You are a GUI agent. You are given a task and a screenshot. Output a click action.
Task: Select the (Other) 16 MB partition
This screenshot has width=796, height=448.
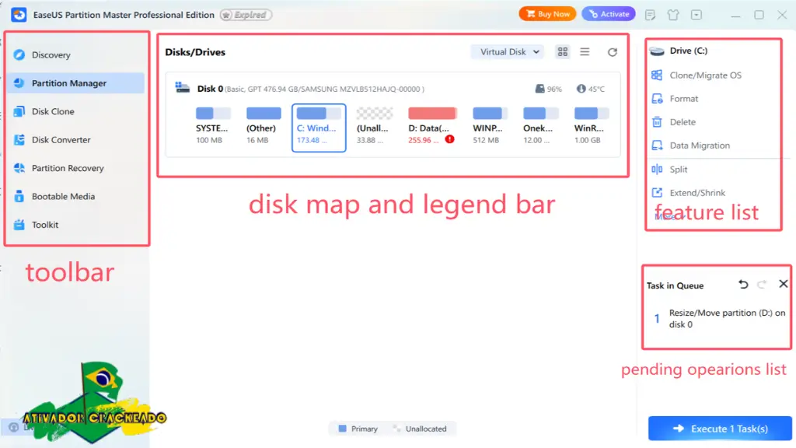tap(263, 126)
